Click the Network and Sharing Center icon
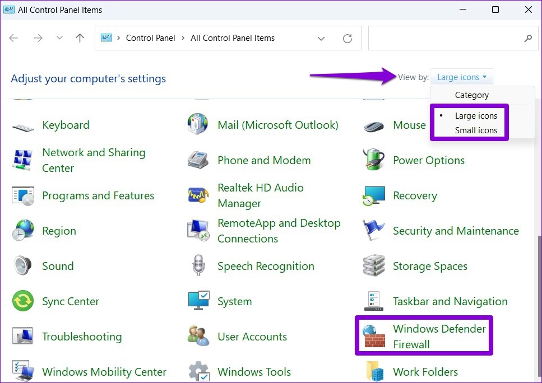Viewport: 542px width, 383px height. click(23, 160)
